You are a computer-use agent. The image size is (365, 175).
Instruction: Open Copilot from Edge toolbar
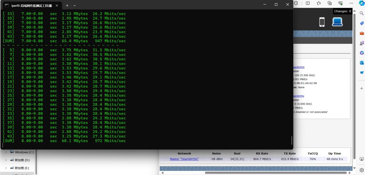tap(362, 3)
